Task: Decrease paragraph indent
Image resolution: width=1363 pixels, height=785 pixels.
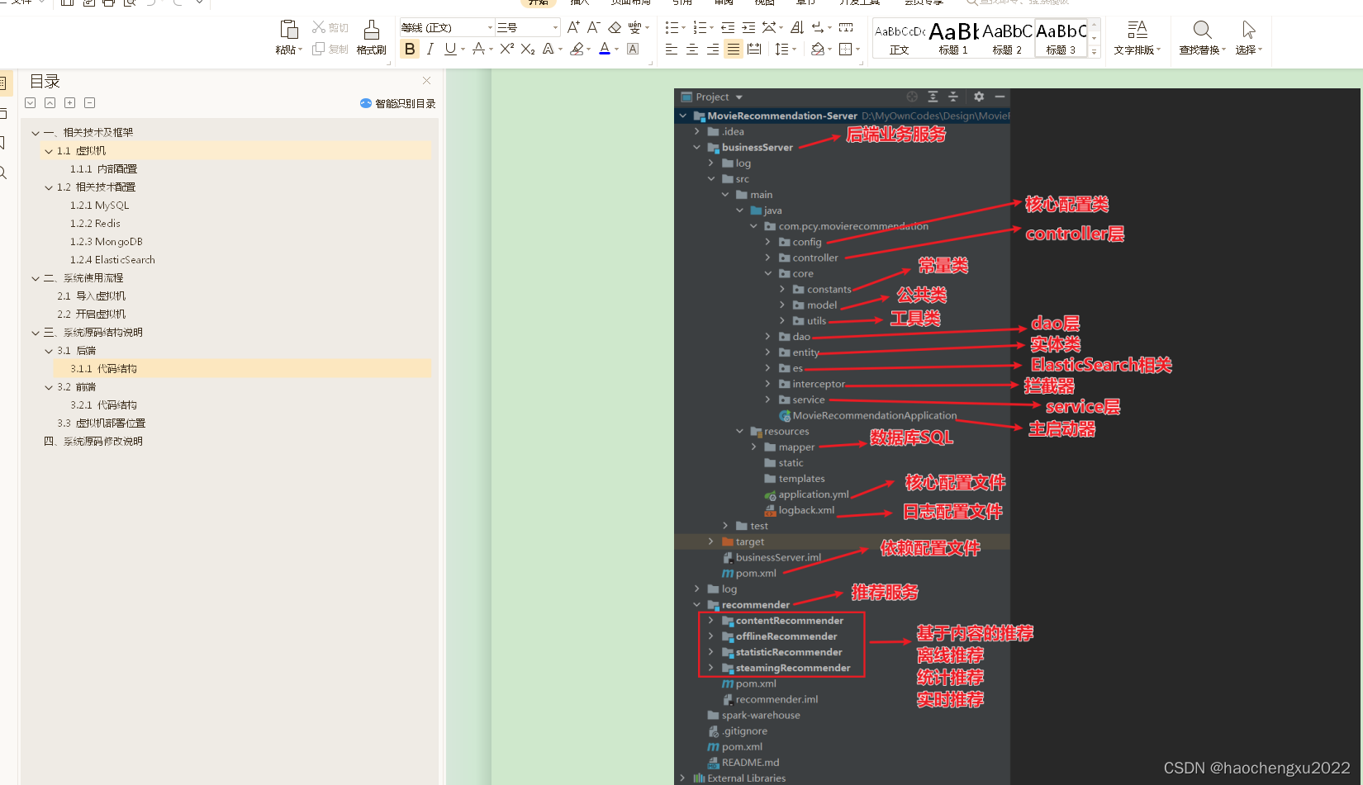Action: click(728, 28)
